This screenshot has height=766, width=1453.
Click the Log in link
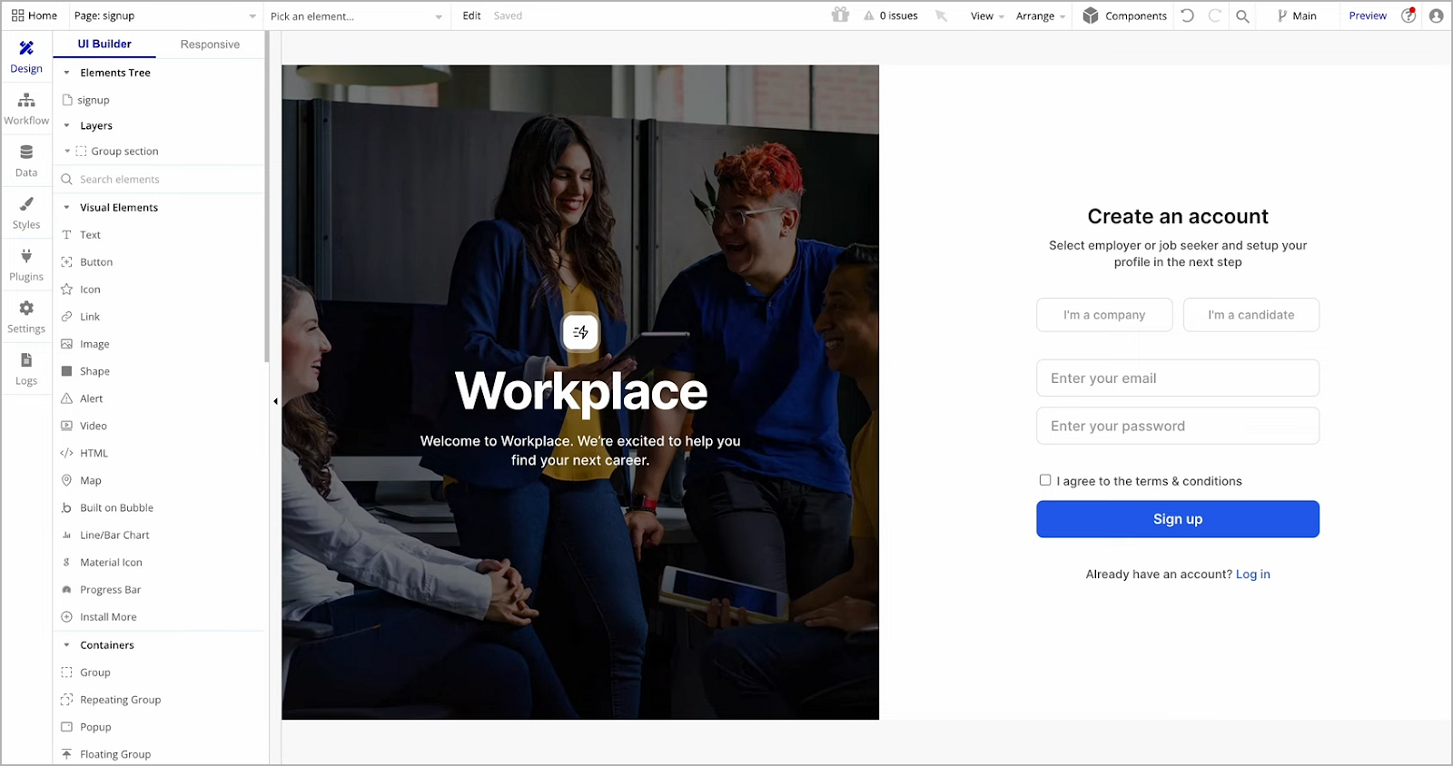[x=1253, y=574]
